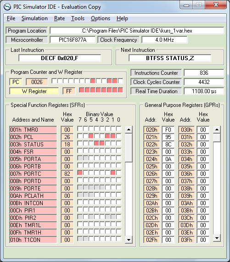Select the 010h T1CON register row
230x262 pixels.
tap(33, 240)
